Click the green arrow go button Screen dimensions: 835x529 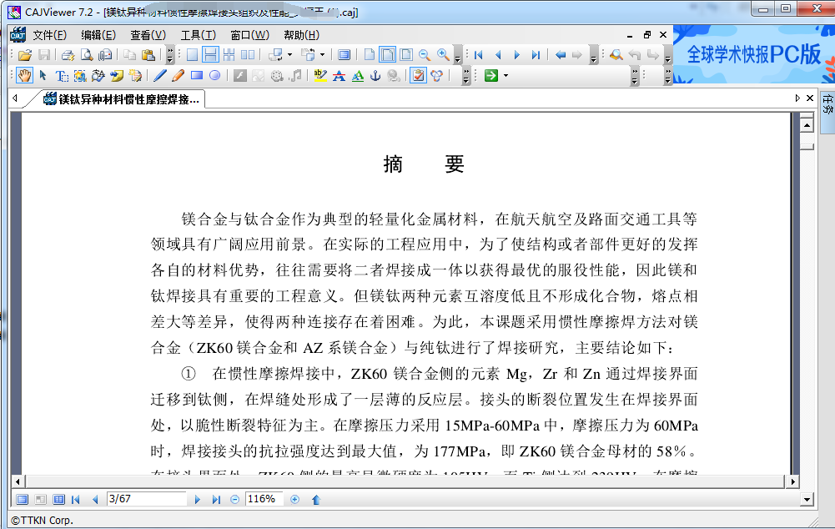coord(491,76)
